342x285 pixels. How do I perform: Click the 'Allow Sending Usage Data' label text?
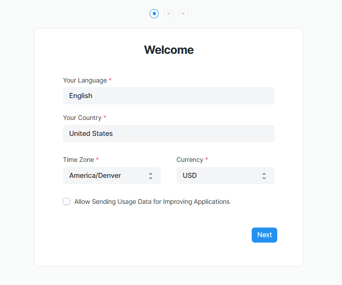coord(152,202)
